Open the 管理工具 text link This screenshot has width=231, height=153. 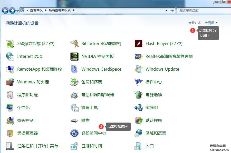(x=90, y=108)
